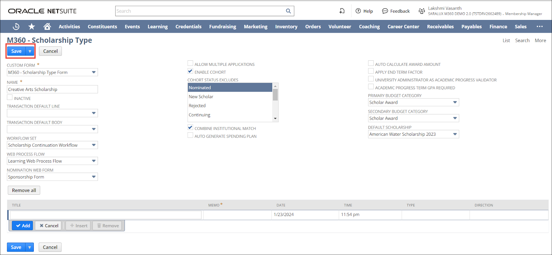Image resolution: width=552 pixels, height=255 pixels.
Task: Click the Remove all button
Action: pyautogui.click(x=24, y=190)
